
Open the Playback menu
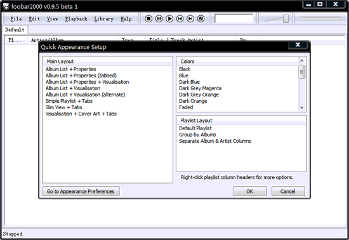tap(76, 19)
